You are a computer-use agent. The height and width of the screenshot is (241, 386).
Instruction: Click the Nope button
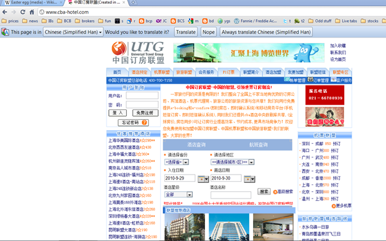(x=209, y=32)
